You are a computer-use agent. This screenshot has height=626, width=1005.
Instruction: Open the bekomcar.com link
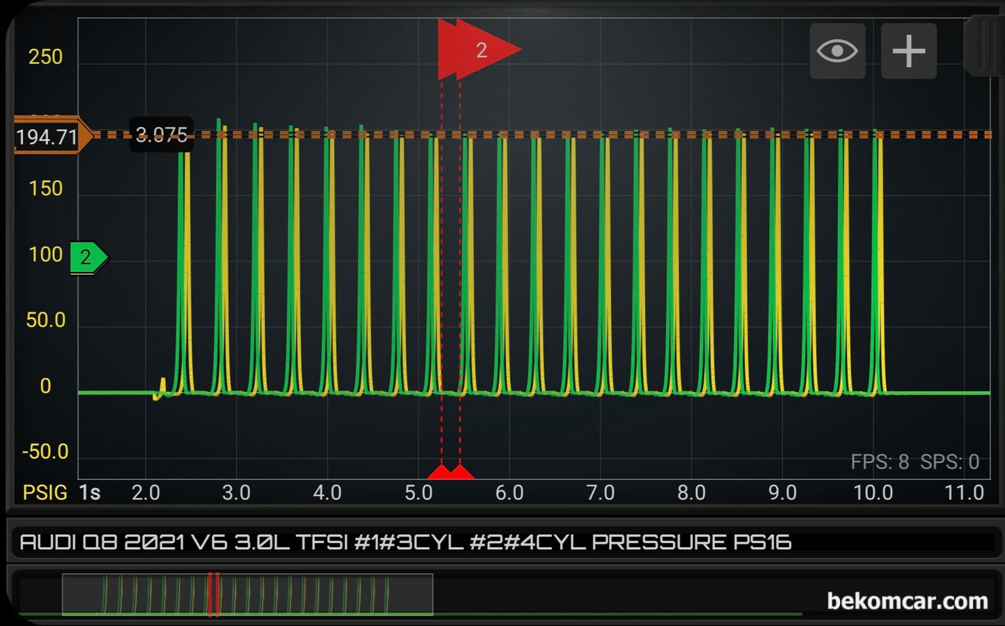pyautogui.click(x=907, y=601)
